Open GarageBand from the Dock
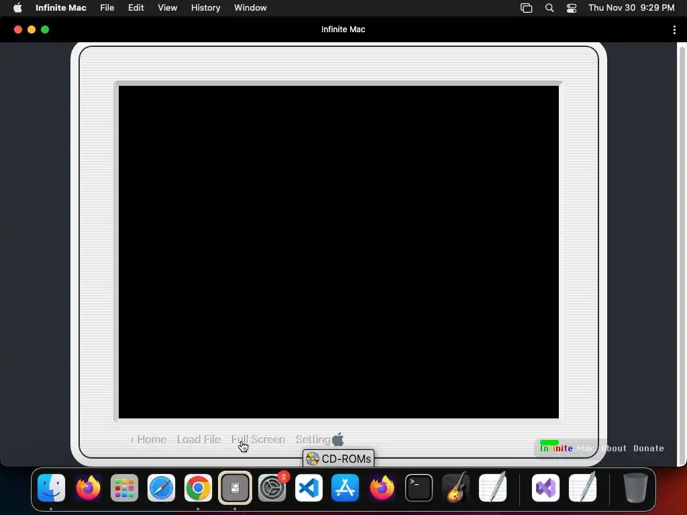 click(456, 488)
